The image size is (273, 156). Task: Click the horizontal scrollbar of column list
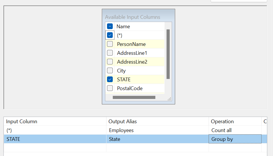point(134,97)
